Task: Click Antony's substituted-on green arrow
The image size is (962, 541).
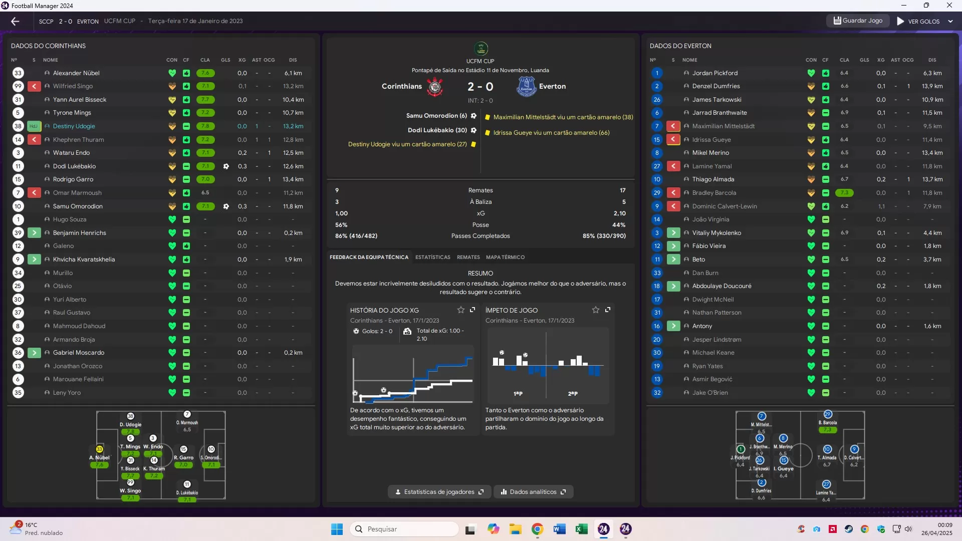Action: pyautogui.click(x=673, y=326)
